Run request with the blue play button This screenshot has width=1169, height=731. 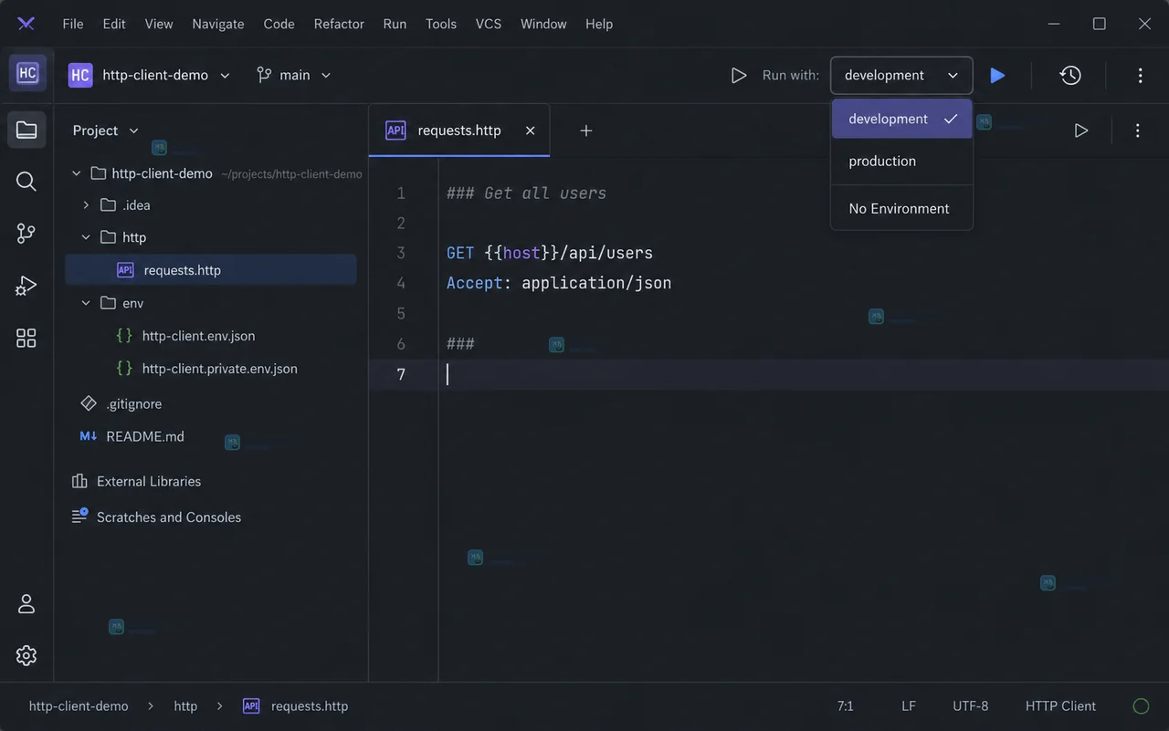pos(997,75)
